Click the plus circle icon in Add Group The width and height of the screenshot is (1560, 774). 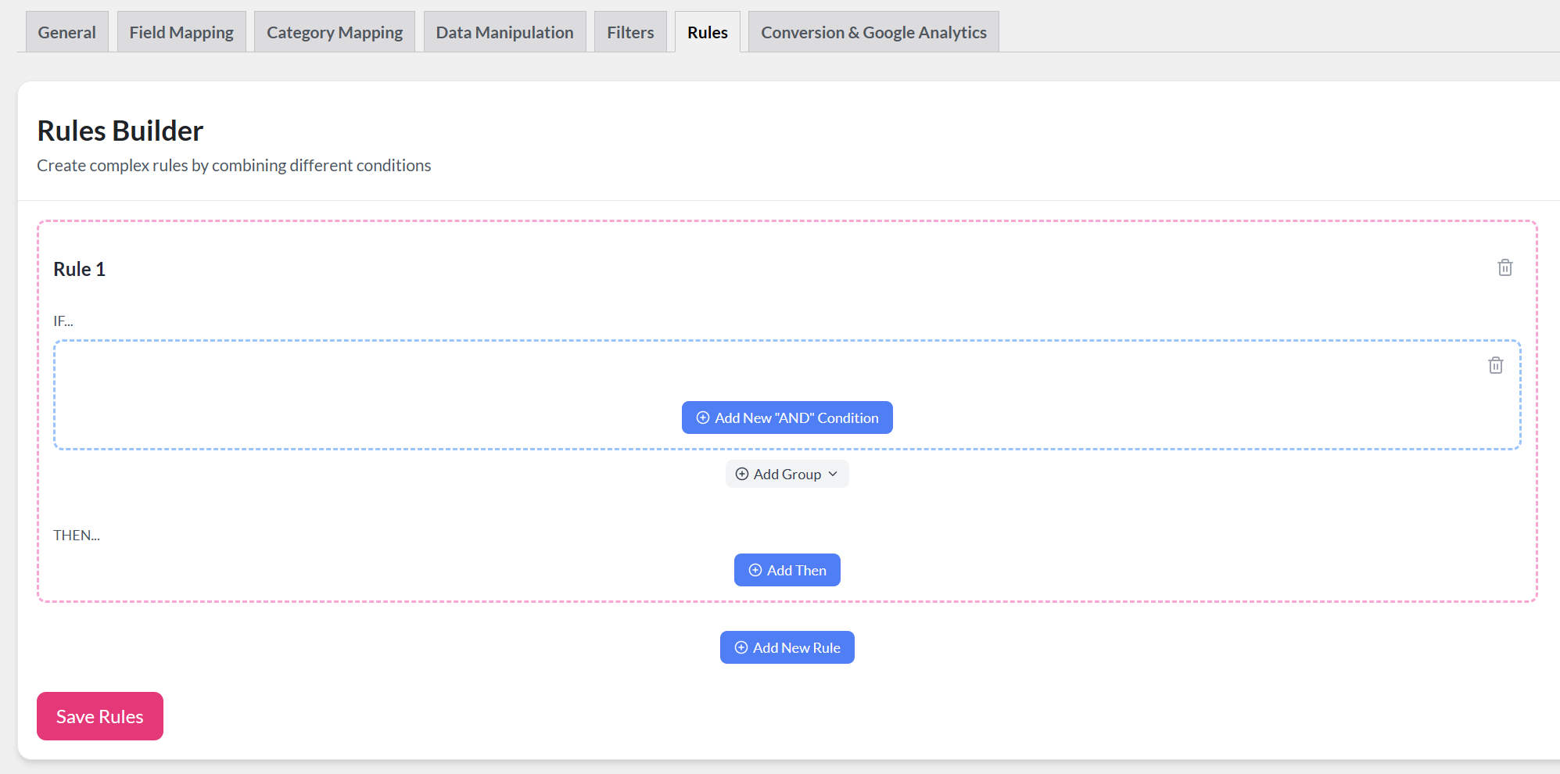click(742, 475)
